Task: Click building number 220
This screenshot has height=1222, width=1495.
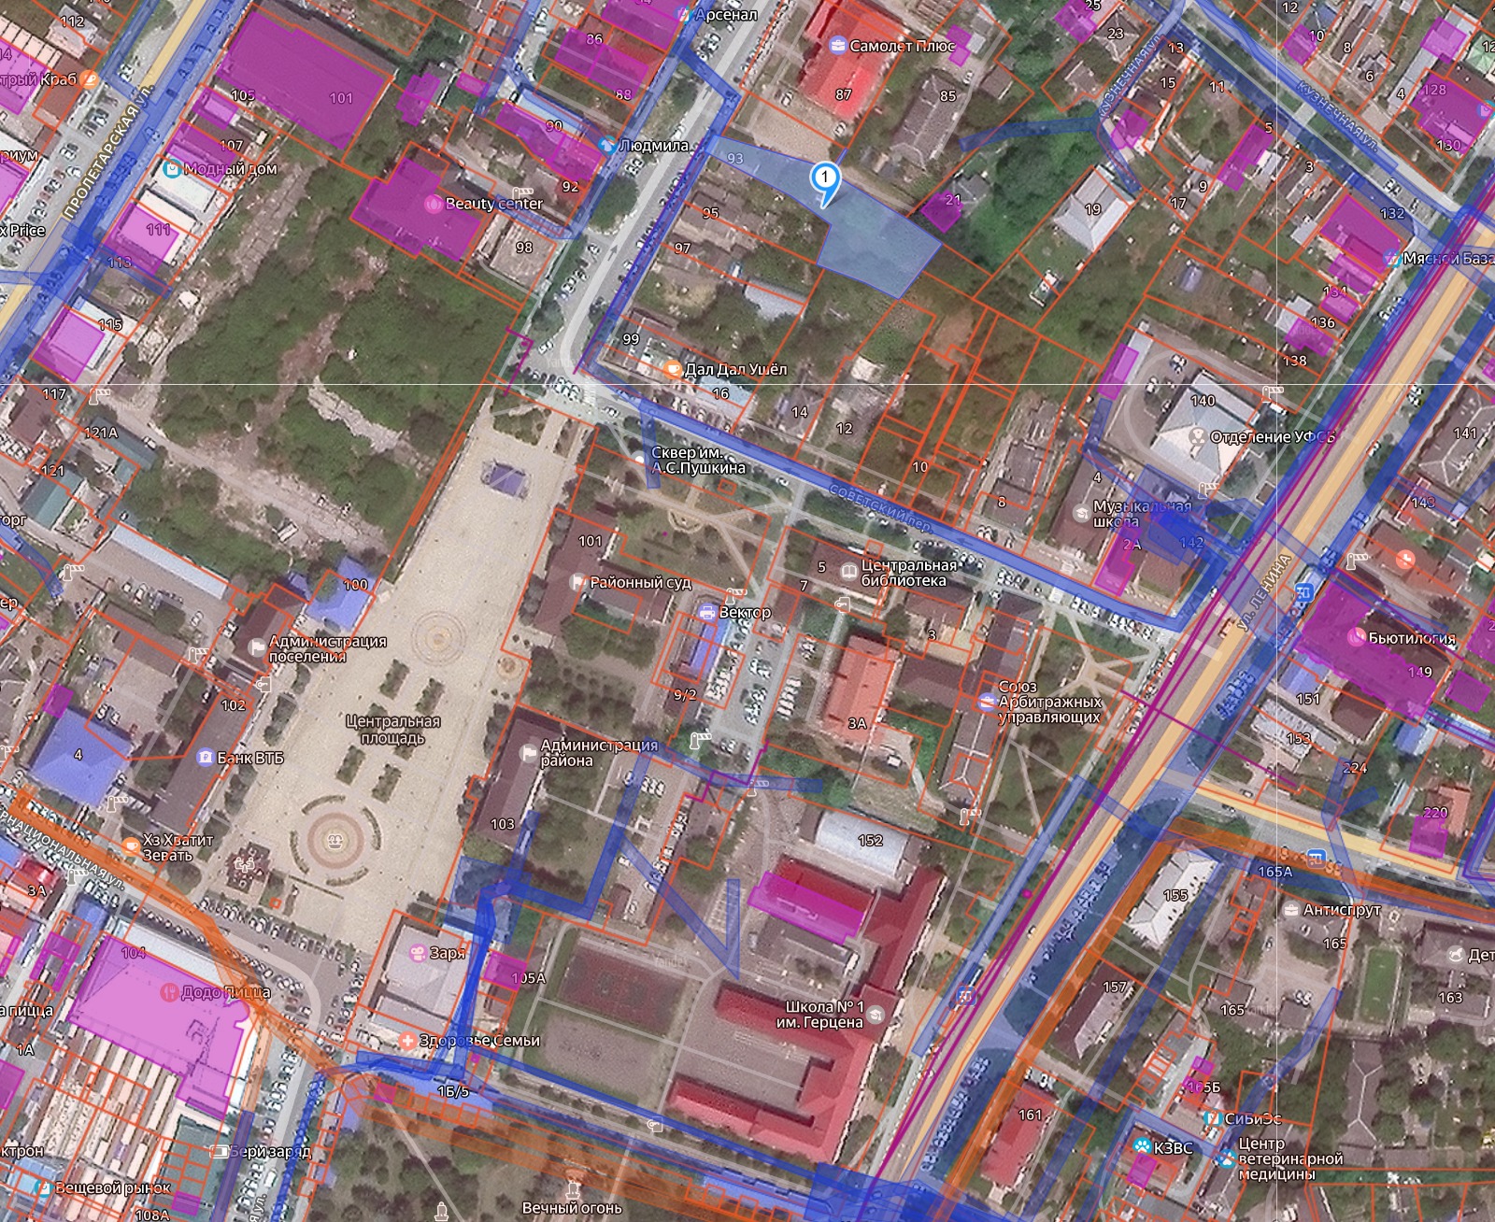Action: coord(1435,813)
